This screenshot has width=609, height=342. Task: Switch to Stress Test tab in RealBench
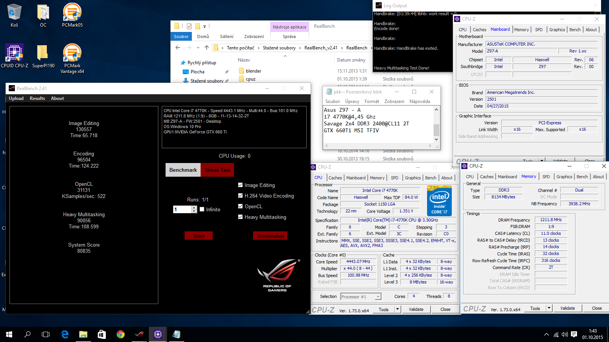217,170
